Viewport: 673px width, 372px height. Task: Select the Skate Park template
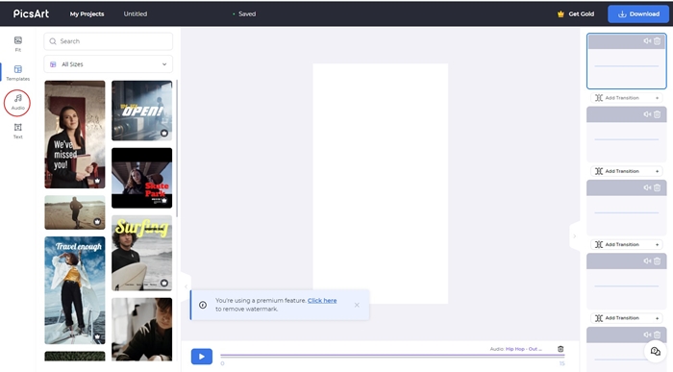pyautogui.click(x=141, y=178)
